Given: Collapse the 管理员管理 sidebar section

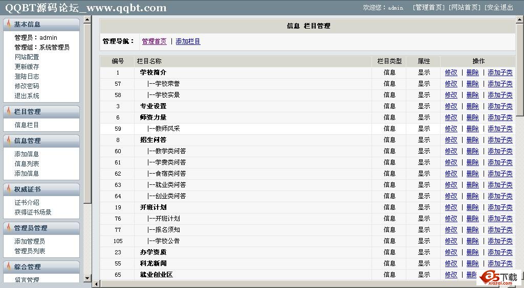Looking at the screenshot, I should [41, 228].
